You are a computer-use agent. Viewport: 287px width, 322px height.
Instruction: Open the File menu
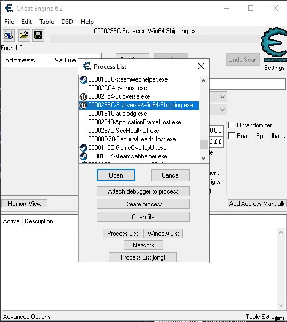[x=9, y=22]
